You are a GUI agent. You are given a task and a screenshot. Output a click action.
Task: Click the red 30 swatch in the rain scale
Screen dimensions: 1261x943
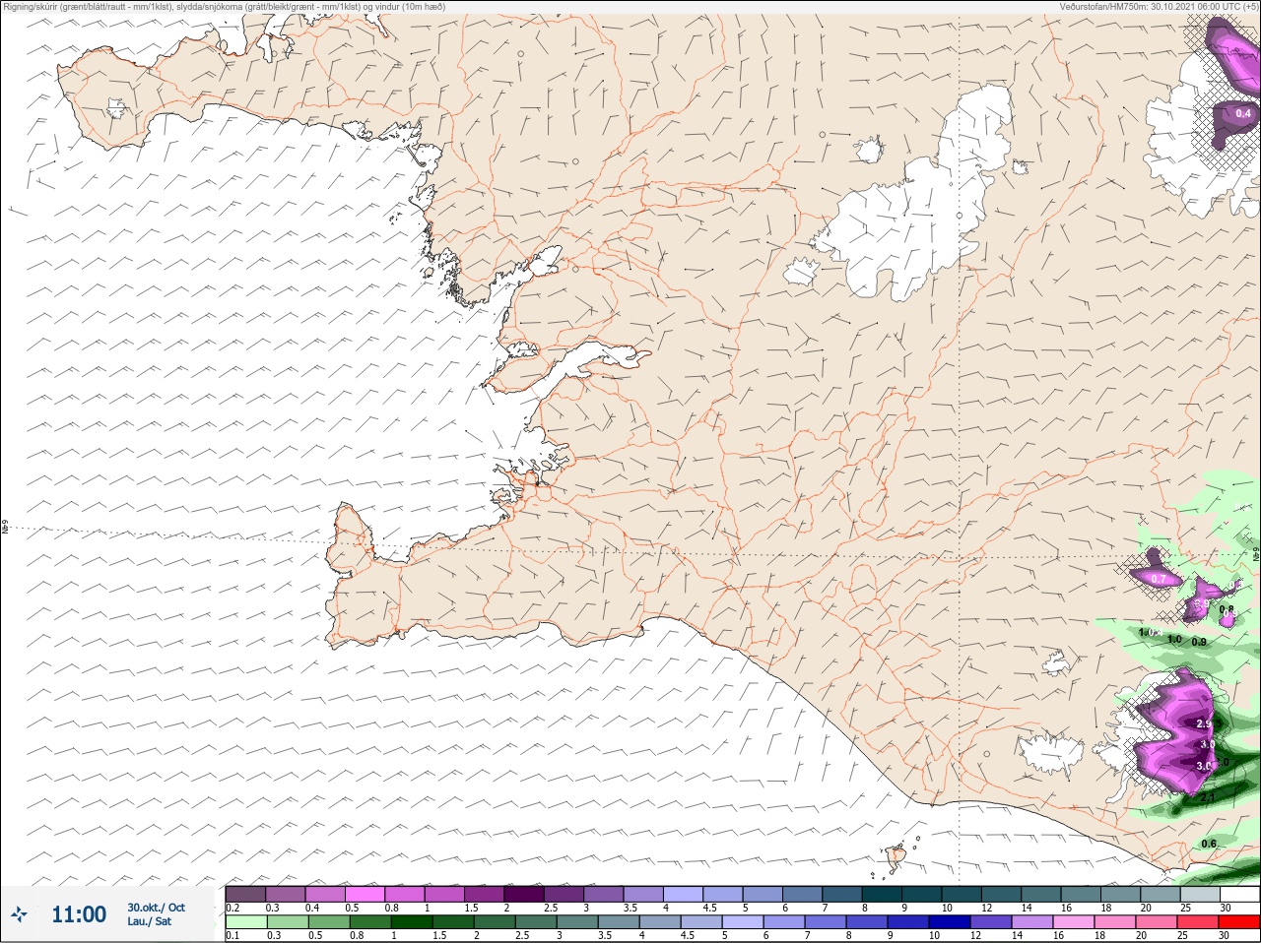click(x=1239, y=922)
